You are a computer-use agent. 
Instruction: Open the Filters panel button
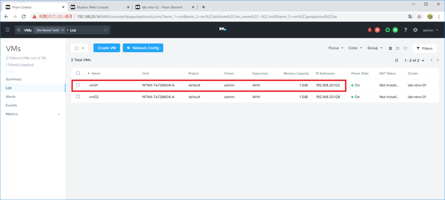click(x=424, y=48)
